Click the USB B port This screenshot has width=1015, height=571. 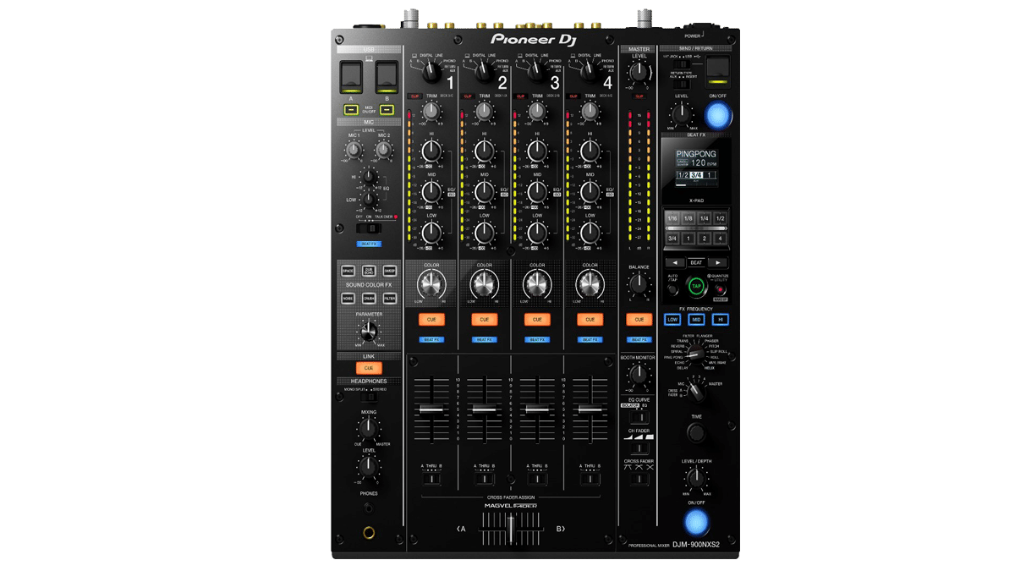[387, 76]
